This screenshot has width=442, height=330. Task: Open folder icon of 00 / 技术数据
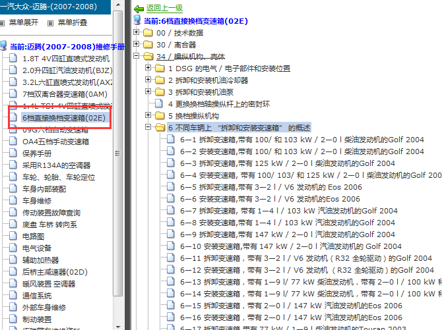tap(148, 33)
